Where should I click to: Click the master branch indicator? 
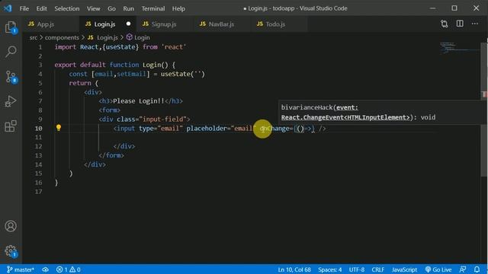point(21,269)
